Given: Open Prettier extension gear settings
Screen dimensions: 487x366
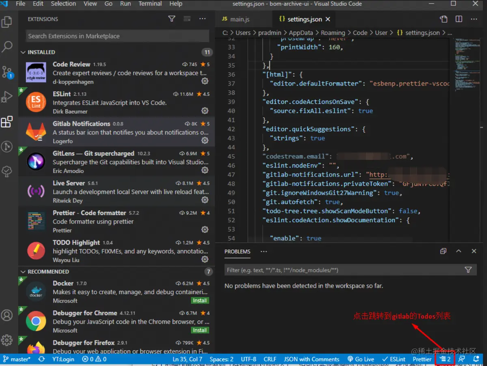Looking at the screenshot, I should 205,230.
